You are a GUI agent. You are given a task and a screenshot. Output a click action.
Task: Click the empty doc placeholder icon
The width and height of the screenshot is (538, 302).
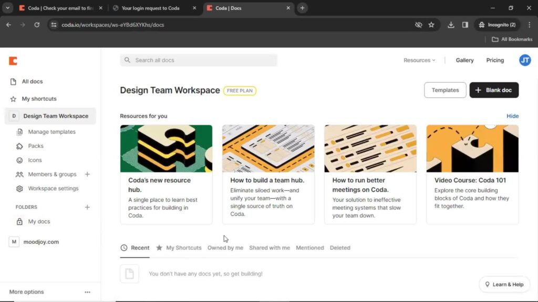[129, 274]
